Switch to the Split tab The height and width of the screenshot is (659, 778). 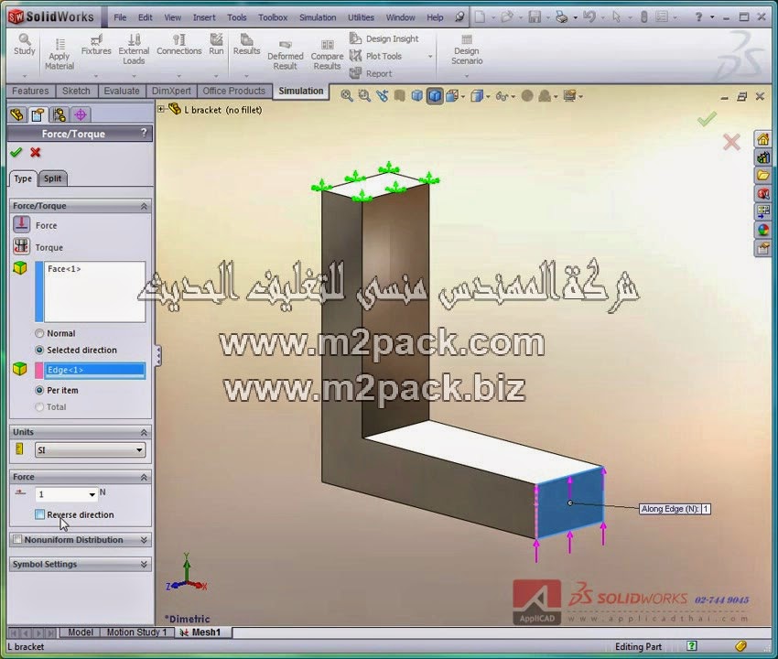point(52,178)
